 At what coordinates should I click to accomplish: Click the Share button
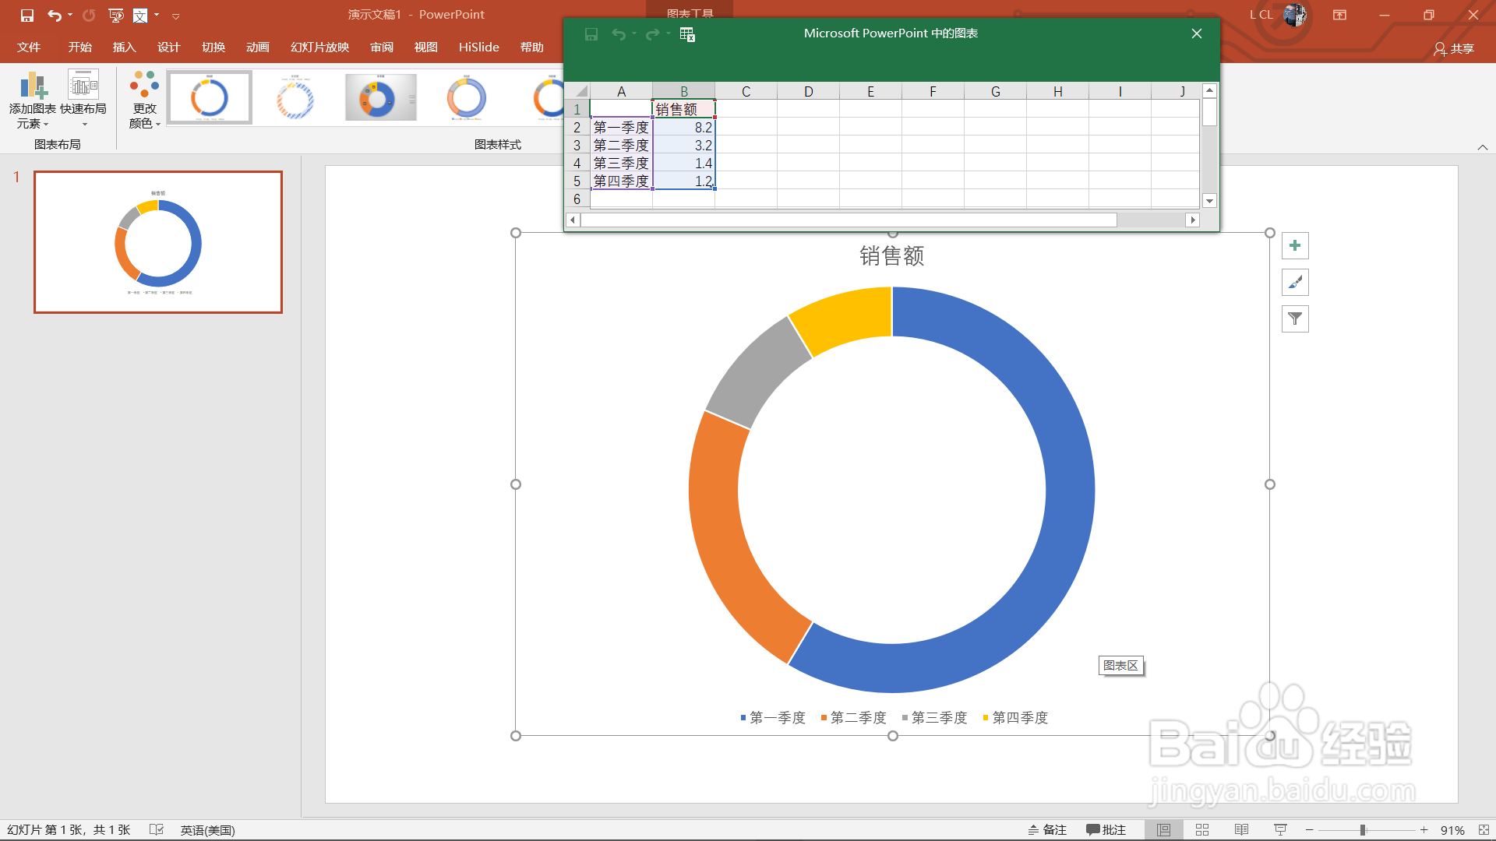[x=1453, y=48]
